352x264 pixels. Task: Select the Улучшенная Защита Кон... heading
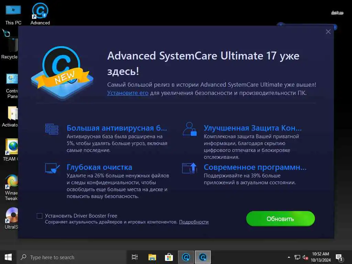pos(253,128)
